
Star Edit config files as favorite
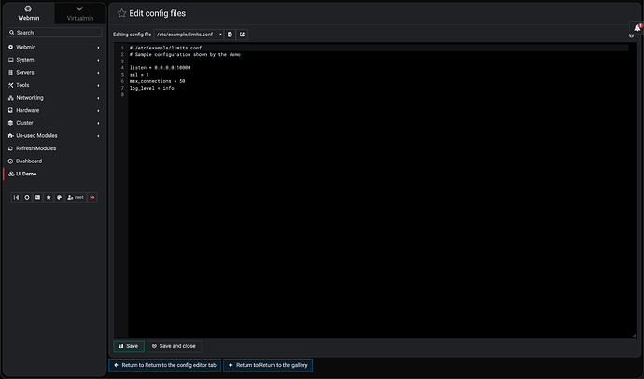point(121,13)
